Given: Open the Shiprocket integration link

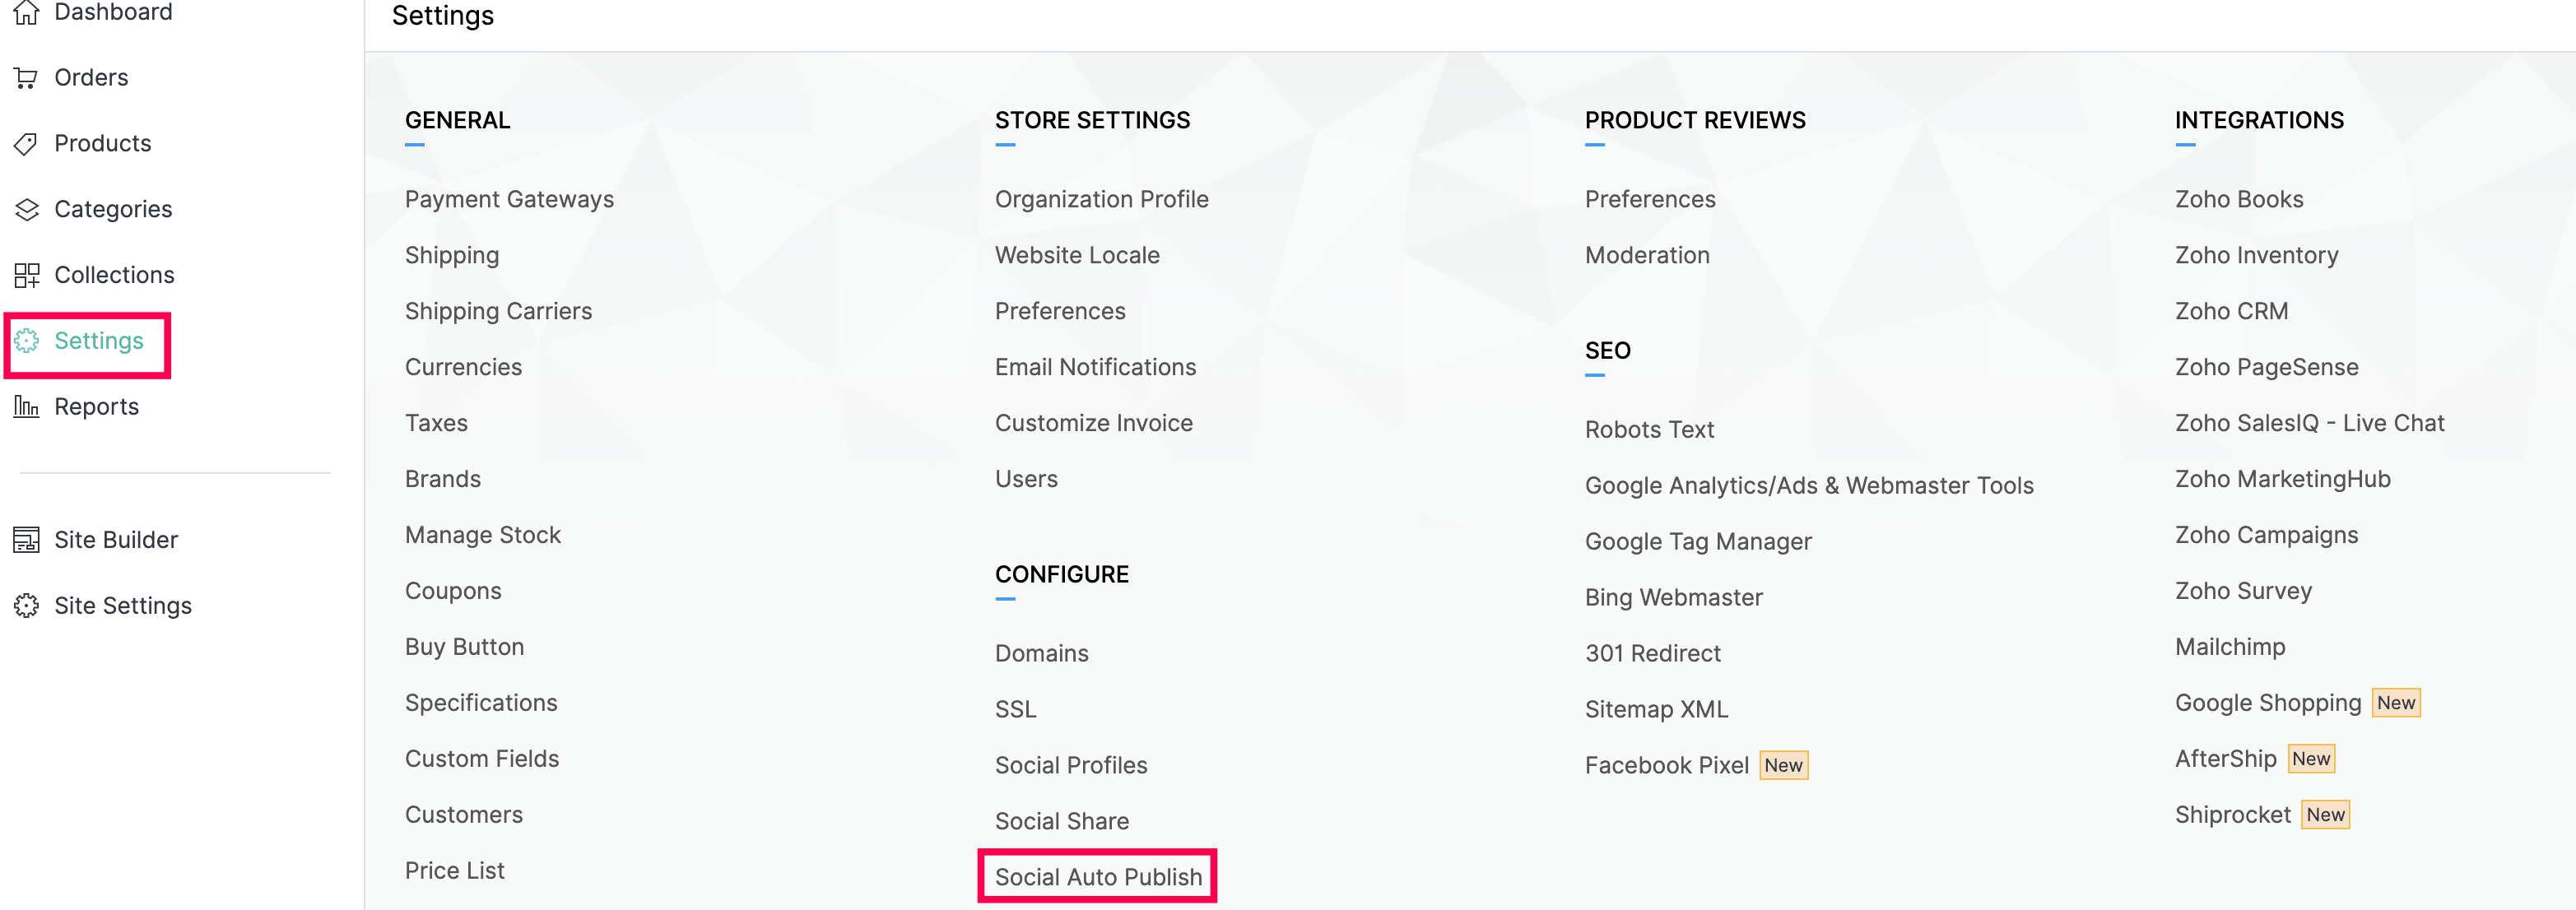Looking at the screenshot, I should tap(2232, 815).
